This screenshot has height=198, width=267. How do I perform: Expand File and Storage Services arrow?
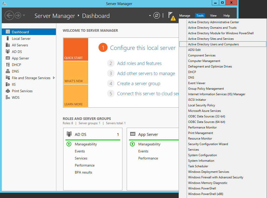click(x=54, y=78)
